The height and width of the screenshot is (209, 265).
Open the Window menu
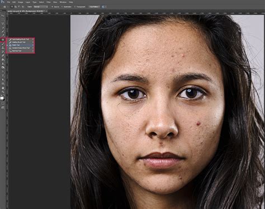(63, 2)
